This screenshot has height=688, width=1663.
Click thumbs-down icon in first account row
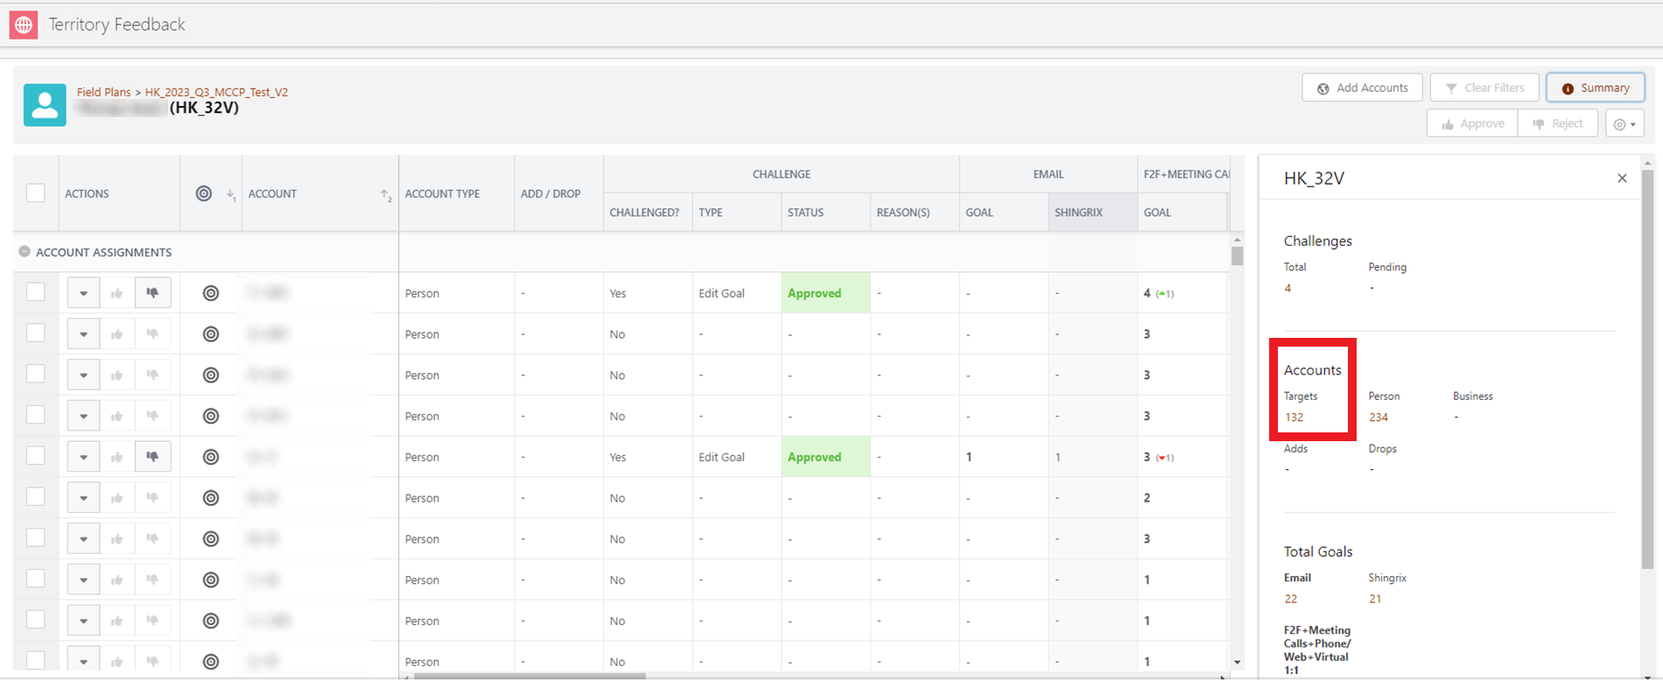[152, 293]
